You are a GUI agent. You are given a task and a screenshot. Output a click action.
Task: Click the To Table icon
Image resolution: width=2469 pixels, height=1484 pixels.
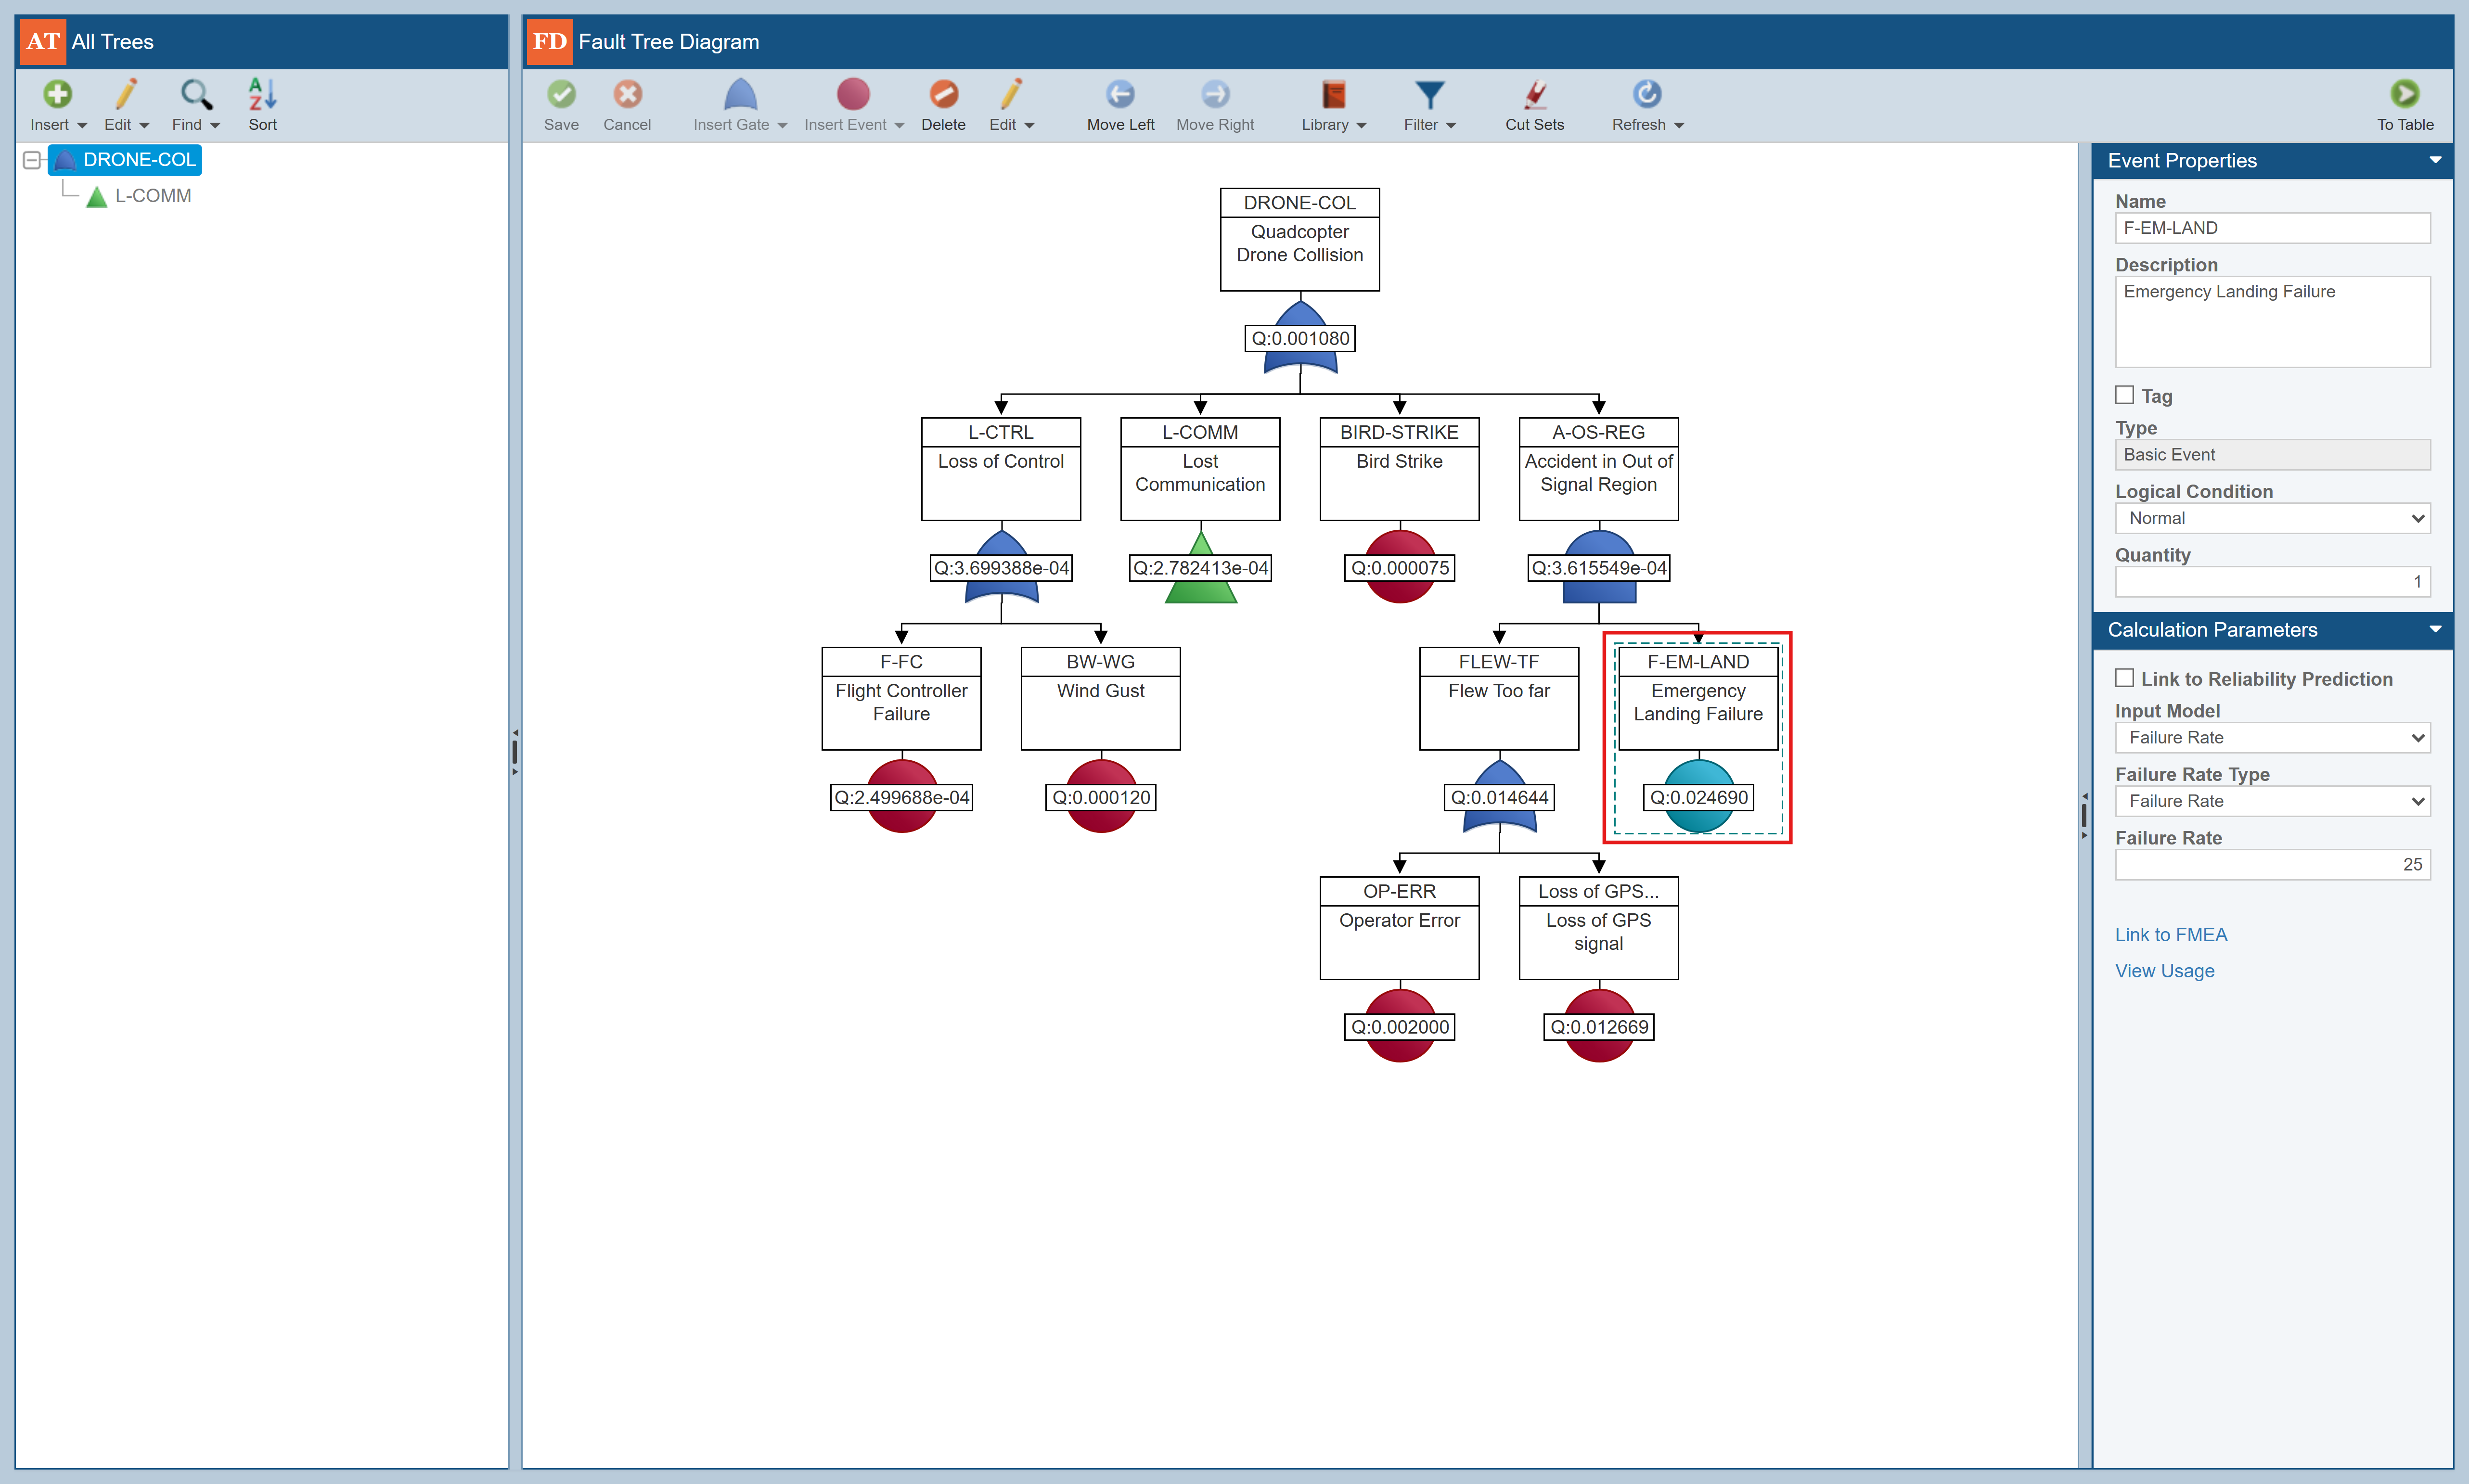point(2404,95)
